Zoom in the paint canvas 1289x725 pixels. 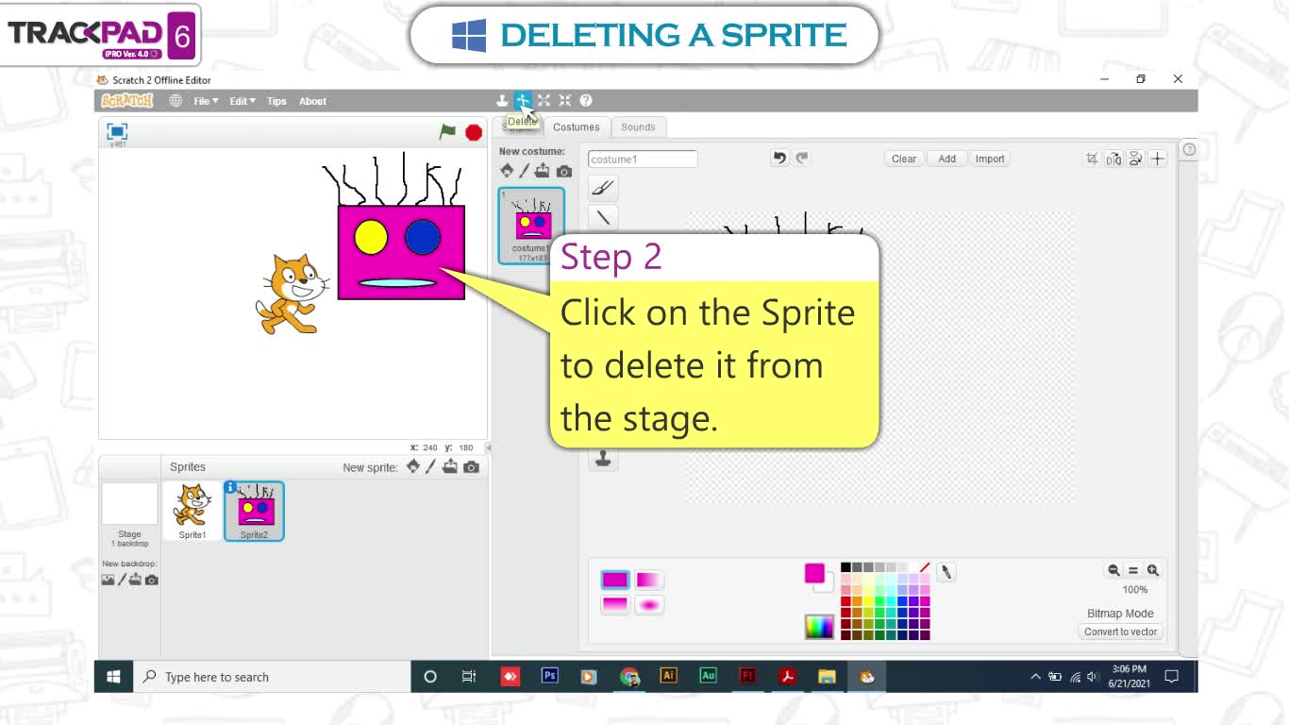[x=1152, y=570]
